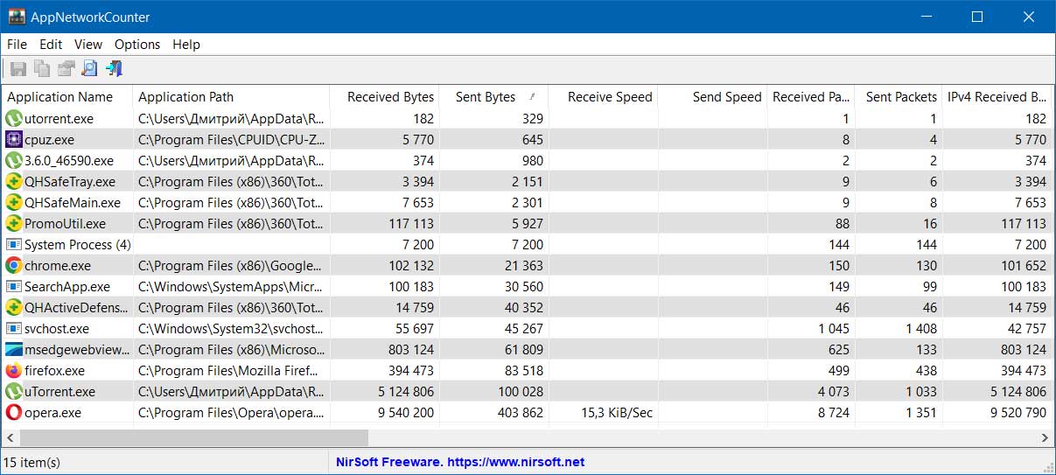1056x475 pixels.
Task: Sort by Received Packets column header
Action: click(x=811, y=97)
